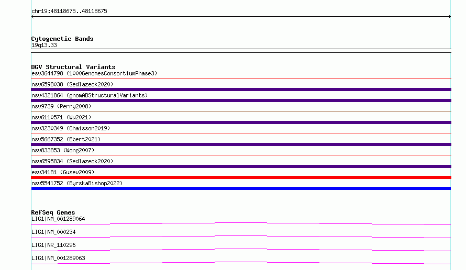The height and width of the screenshot is (270, 466).
Task: Open variant nsv6110571 (Wu2021)
Action: point(61,117)
